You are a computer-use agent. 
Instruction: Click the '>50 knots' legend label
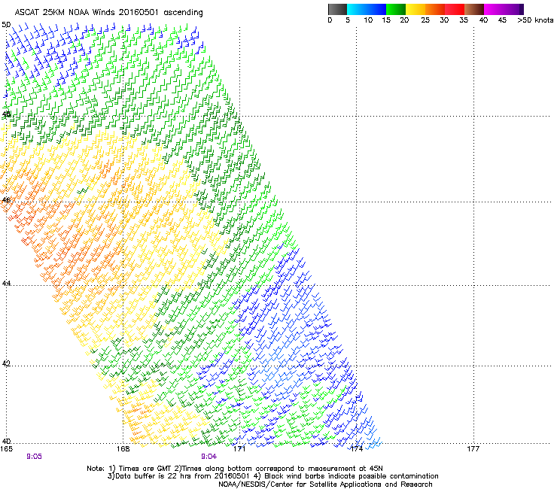tap(535, 20)
